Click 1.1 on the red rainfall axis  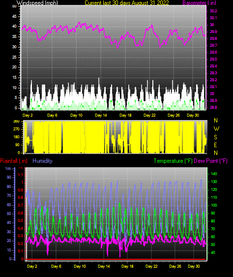[21, 175]
